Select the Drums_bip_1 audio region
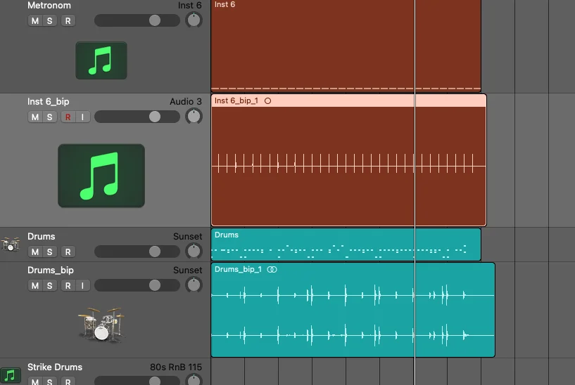The image size is (575, 385). 353,310
